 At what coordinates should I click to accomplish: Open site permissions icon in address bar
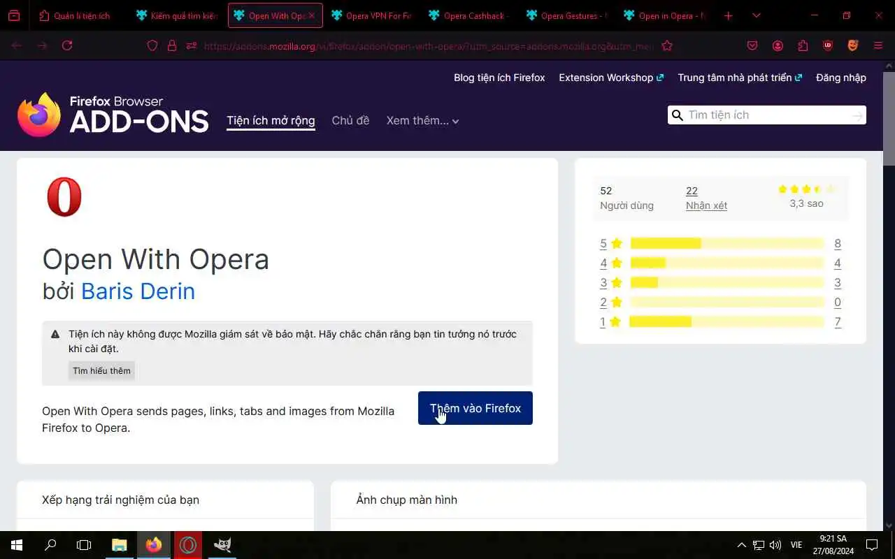tap(191, 45)
